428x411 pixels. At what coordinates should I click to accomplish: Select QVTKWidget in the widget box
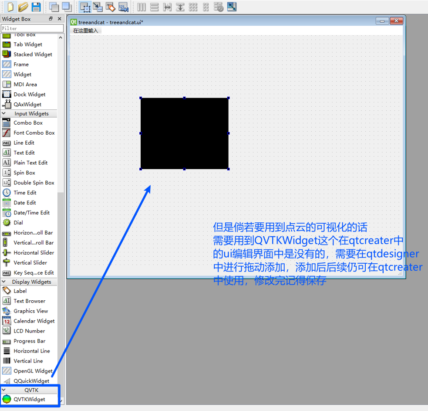pos(29,399)
